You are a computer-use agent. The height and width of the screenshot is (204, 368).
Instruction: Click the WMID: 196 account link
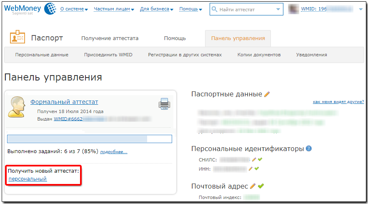[x=314, y=9]
